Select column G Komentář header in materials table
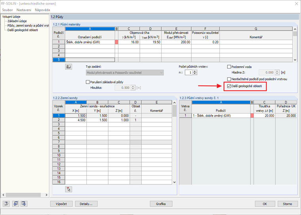 pos(256,29)
